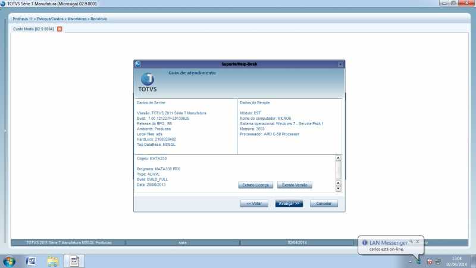The height and width of the screenshot is (268, 476).
Task: Close the Suporte/Help-Desk dialog
Action: tap(340, 64)
